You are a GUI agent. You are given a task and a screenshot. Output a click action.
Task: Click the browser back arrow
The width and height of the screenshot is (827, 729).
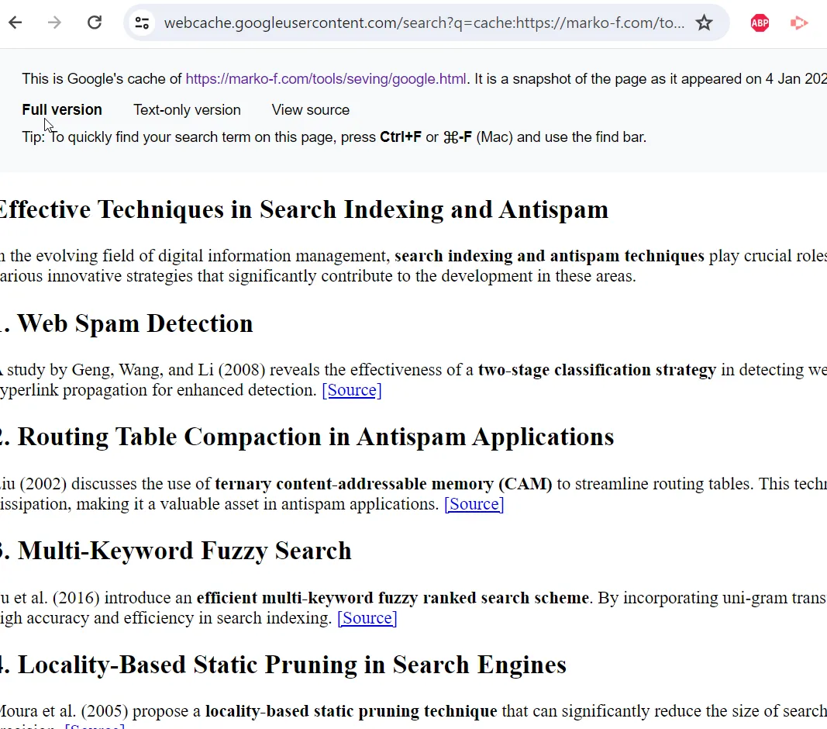click(16, 22)
